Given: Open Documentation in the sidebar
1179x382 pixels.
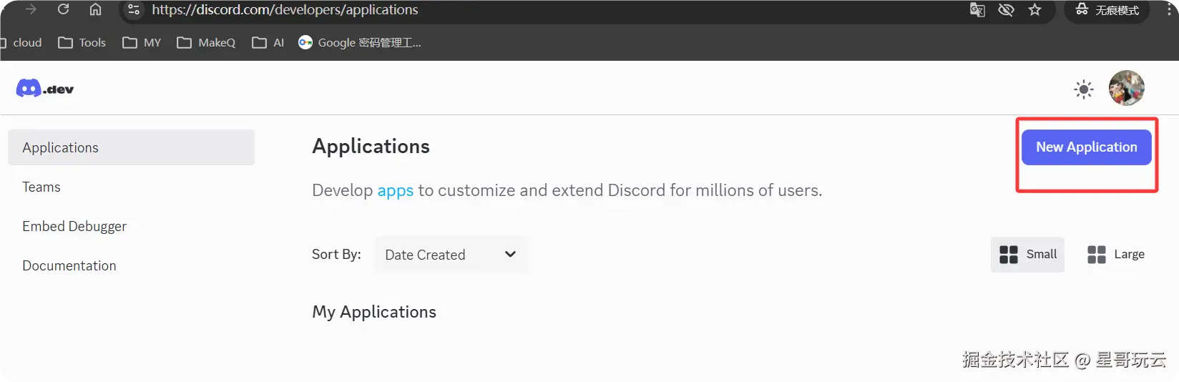Looking at the screenshot, I should (x=69, y=265).
